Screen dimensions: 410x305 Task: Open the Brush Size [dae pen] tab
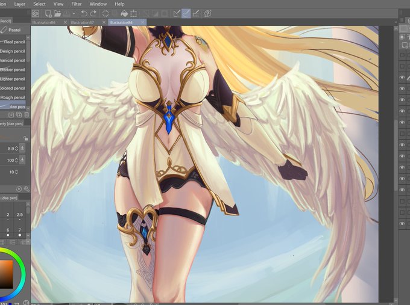click(x=9, y=198)
